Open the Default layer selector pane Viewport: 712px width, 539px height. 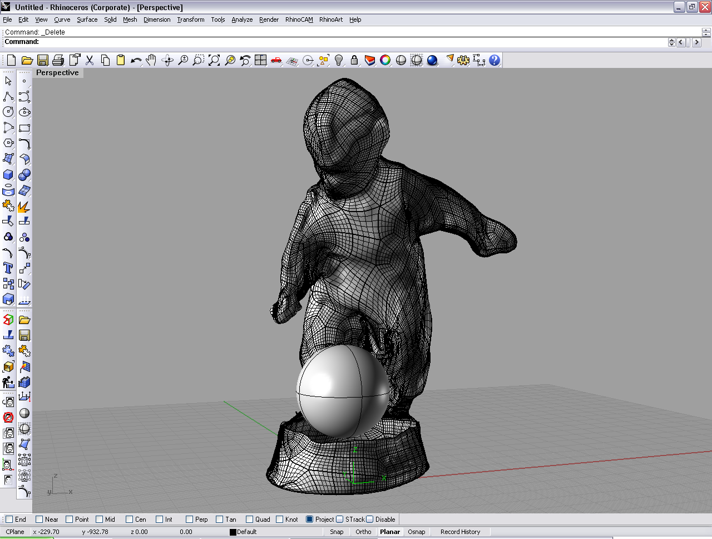point(246,532)
